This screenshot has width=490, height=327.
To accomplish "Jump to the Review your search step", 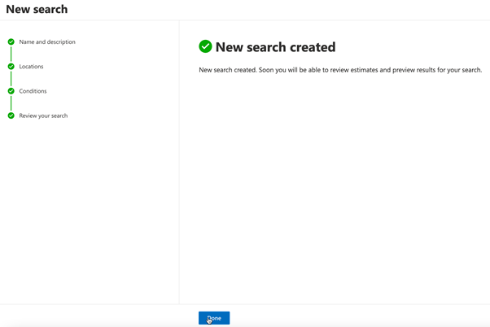I will [43, 116].
